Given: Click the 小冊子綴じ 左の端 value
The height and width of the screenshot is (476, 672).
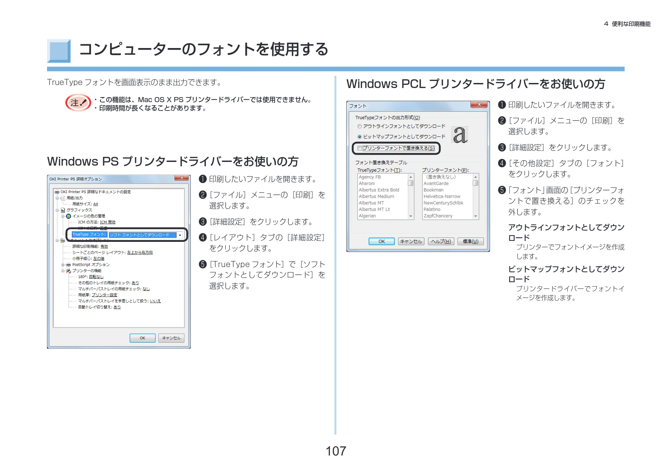Looking at the screenshot, I should click(99, 259).
